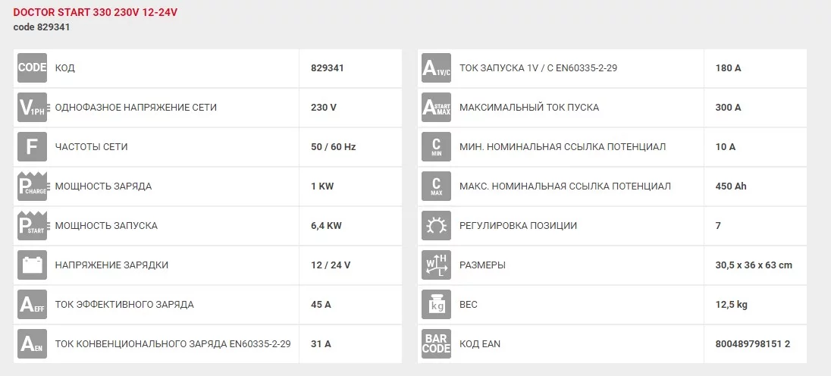The height and width of the screenshot is (376, 831).
Task: Click the НАПРЯЖЕНИЕ ЗАРЯДКИ label
Action: coord(111,265)
